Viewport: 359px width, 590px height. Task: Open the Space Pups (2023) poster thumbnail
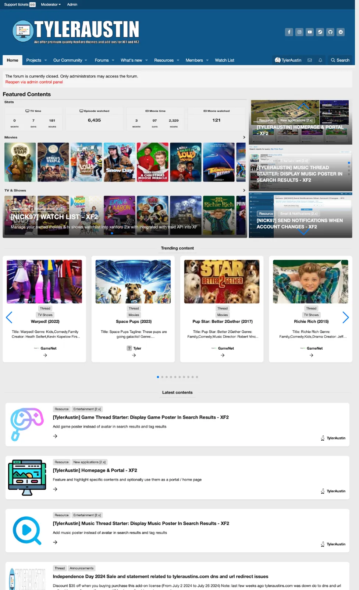[x=133, y=281]
